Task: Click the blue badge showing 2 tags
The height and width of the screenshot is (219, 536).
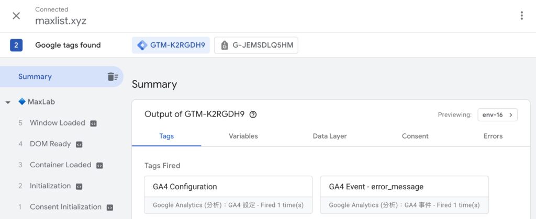Action: [16, 45]
